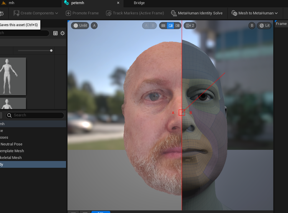
Task: Open the Unlit view mode menu for view A
Action: pos(80,26)
